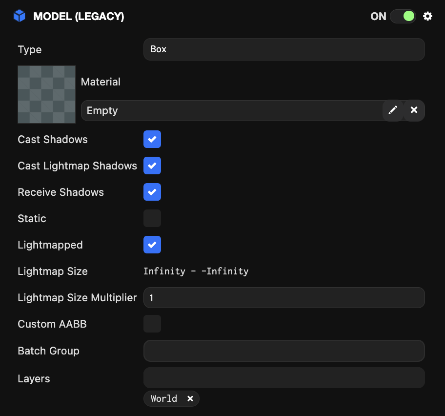This screenshot has height=416, width=445.
Task: Click the Type label
Action: (x=30, y=50)
